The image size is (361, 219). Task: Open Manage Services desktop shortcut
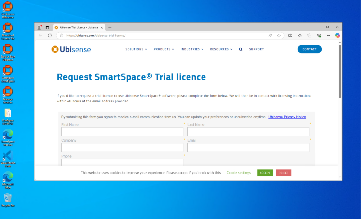click(x=8, y=95)
